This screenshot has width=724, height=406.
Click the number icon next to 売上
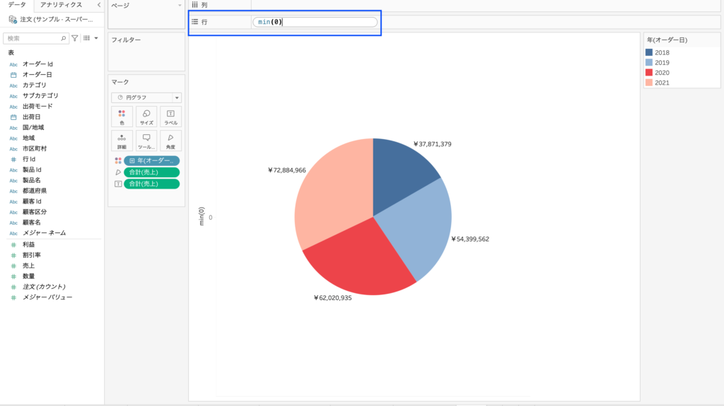13,265
